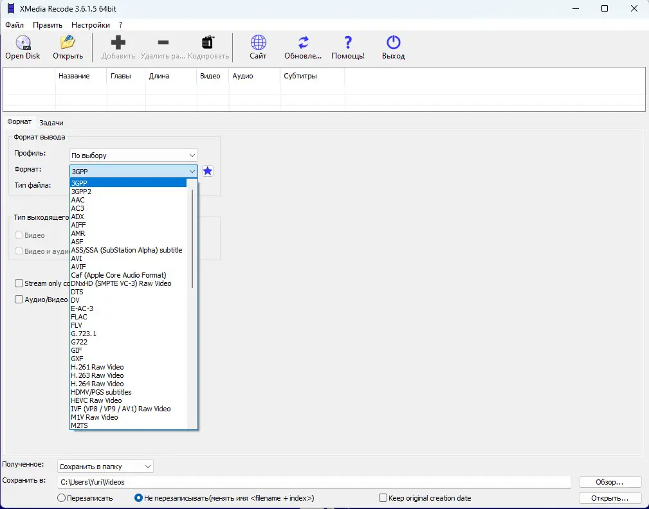Select 3GPP in the format list

coord(128,183)
